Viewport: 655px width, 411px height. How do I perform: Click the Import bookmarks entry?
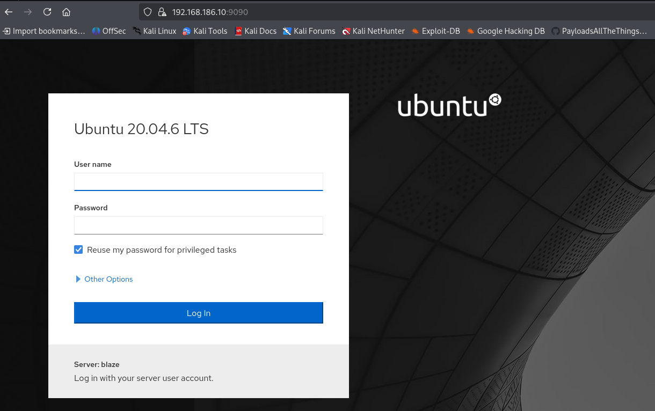coord(43,31)
